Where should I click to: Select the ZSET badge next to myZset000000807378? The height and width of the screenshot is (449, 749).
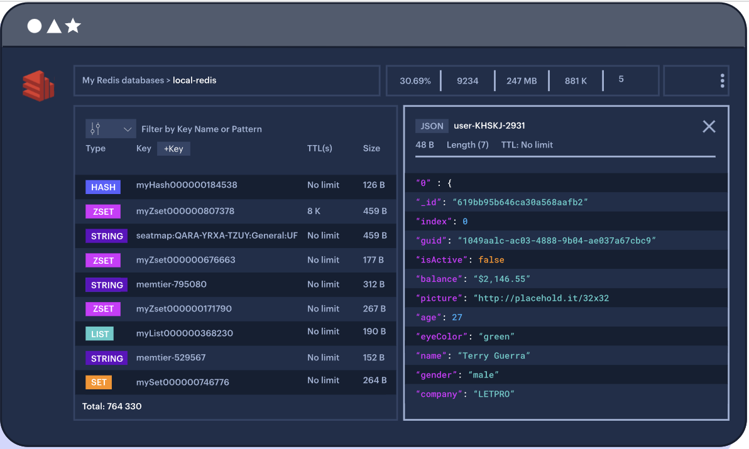point(102,211)
